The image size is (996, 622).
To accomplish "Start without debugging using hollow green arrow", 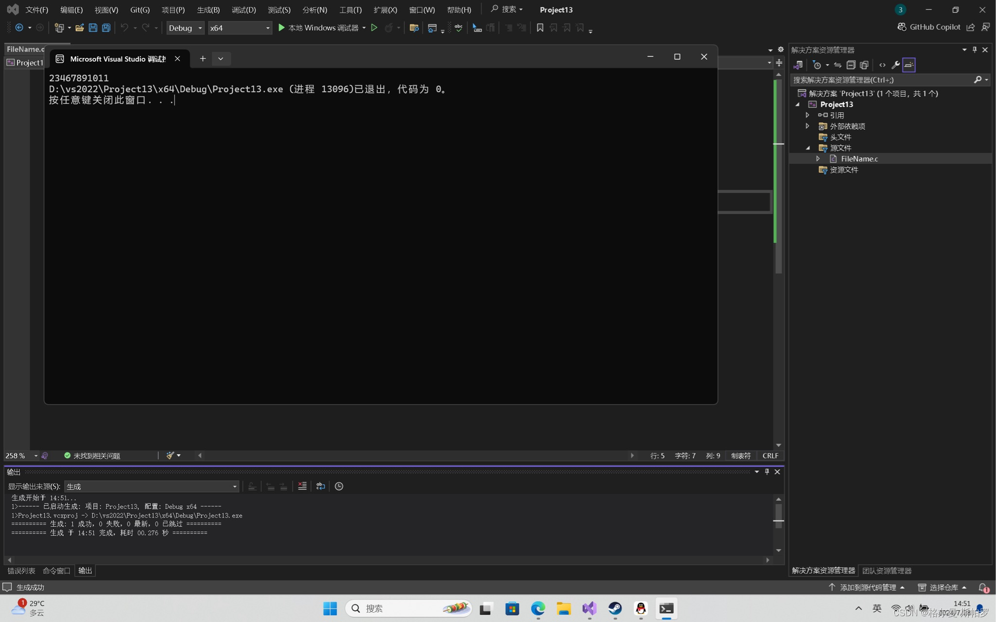I will pos(374,28).
